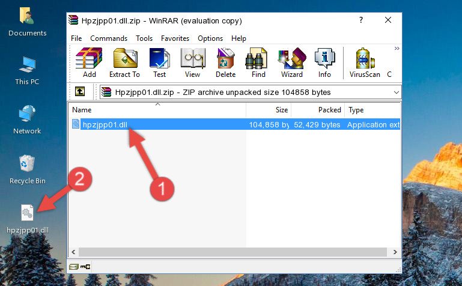The width and height of the screenshot is (462, 286).
Task: Select the Recycle Bin desktop icon
Action: point(28,170)
